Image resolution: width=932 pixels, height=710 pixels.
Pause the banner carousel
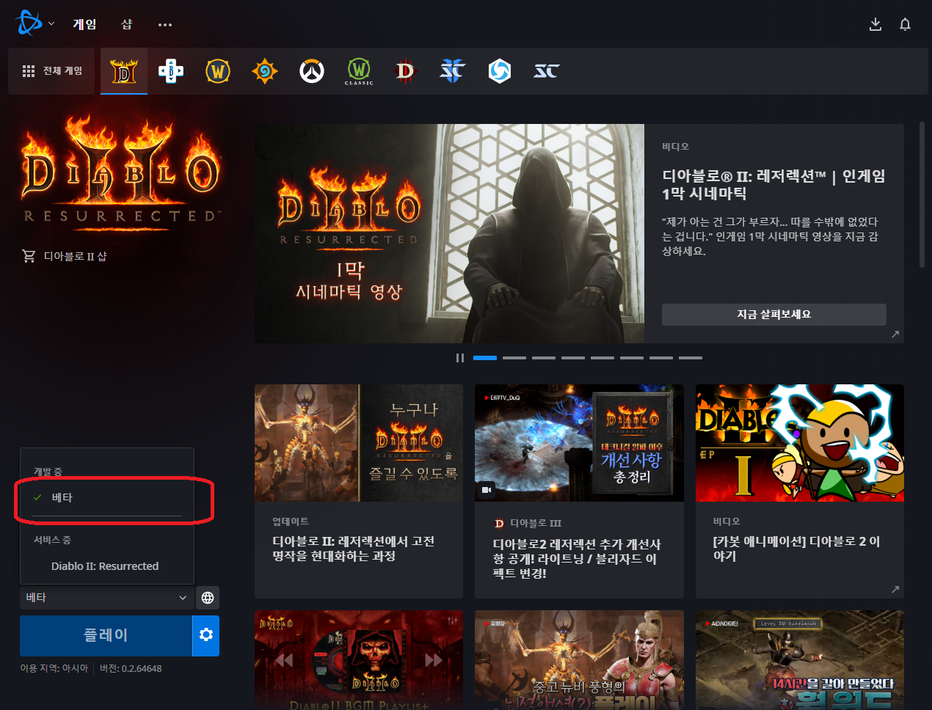point(460,358)
